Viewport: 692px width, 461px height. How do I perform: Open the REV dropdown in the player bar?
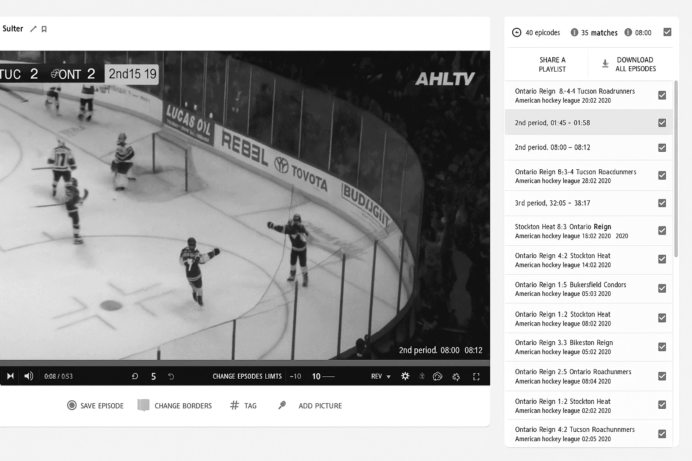pyautogui.click(x=381, y=376)
